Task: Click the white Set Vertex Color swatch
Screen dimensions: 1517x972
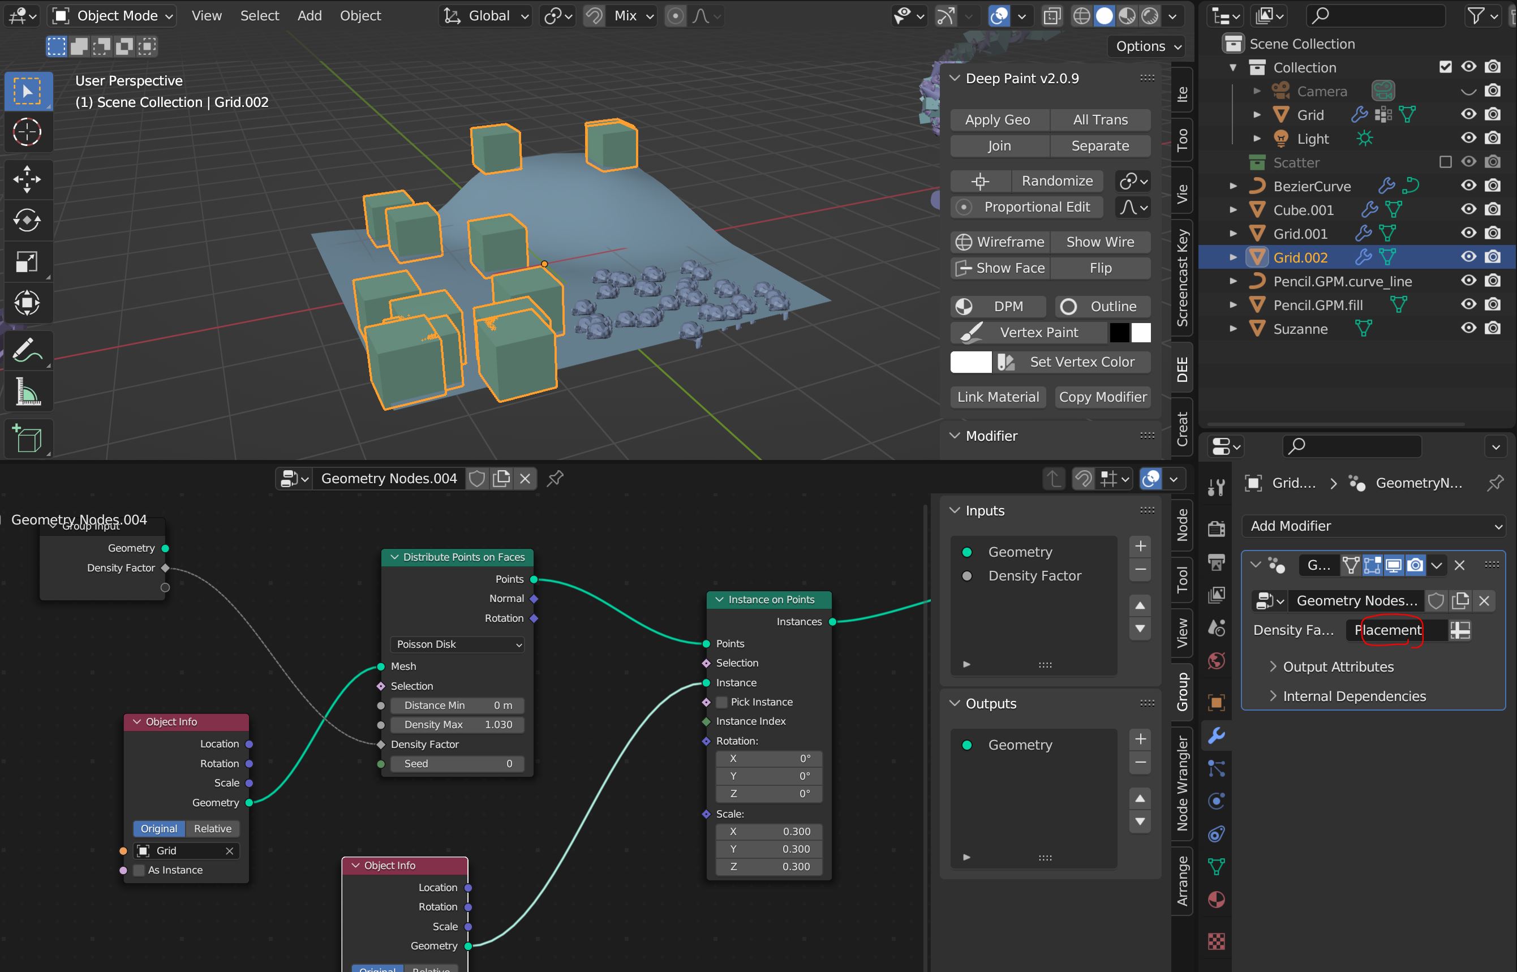Action: [970, 362]
